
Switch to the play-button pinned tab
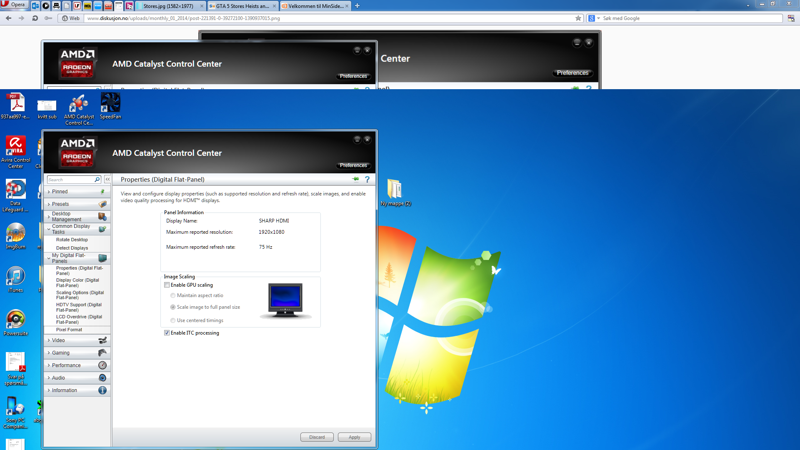tap(46, 6)
